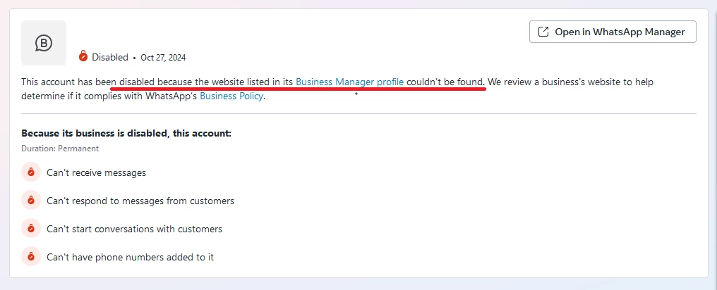This screenshot has height=290, width=717.
Task: Select "Can't respond to messages from customers" text
Action: pyautogui.click(x=140, y=201)
